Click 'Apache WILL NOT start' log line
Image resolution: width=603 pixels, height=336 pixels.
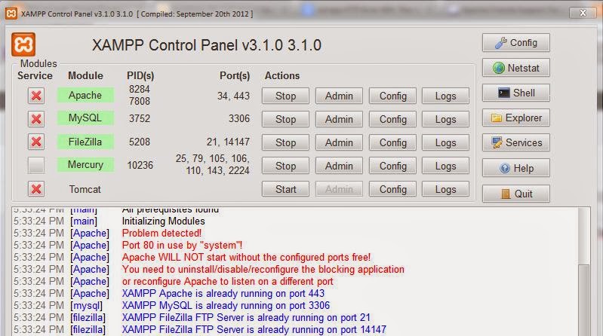(246, 257)
